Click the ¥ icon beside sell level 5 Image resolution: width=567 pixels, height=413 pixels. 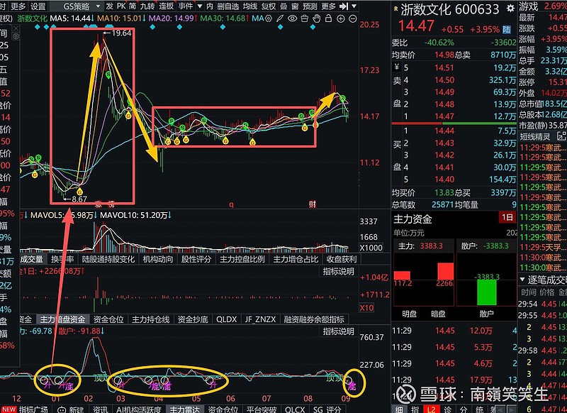pos(397,67)
